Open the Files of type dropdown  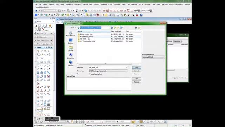point(127,71)
